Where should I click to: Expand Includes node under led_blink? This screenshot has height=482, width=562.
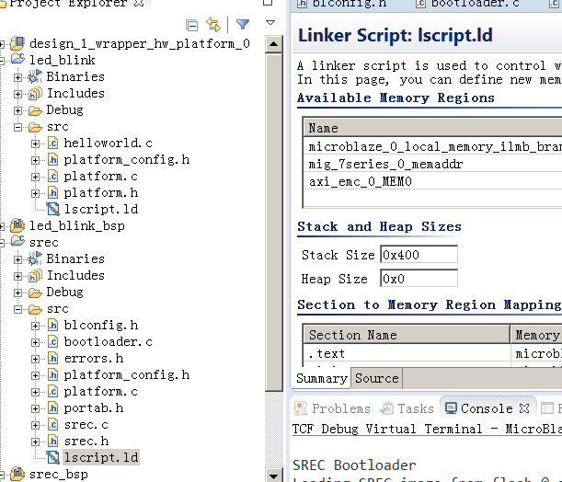(x=17, y=94)
